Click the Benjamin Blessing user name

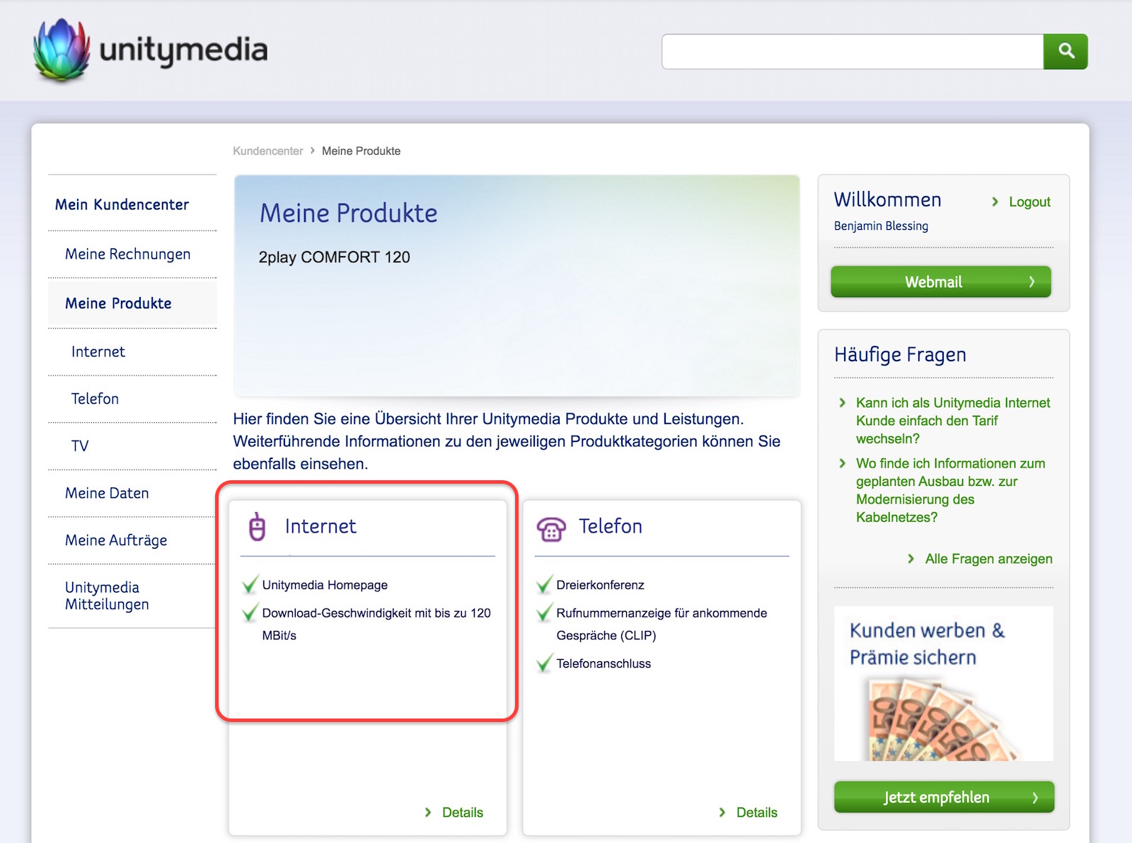pos(881,226)
